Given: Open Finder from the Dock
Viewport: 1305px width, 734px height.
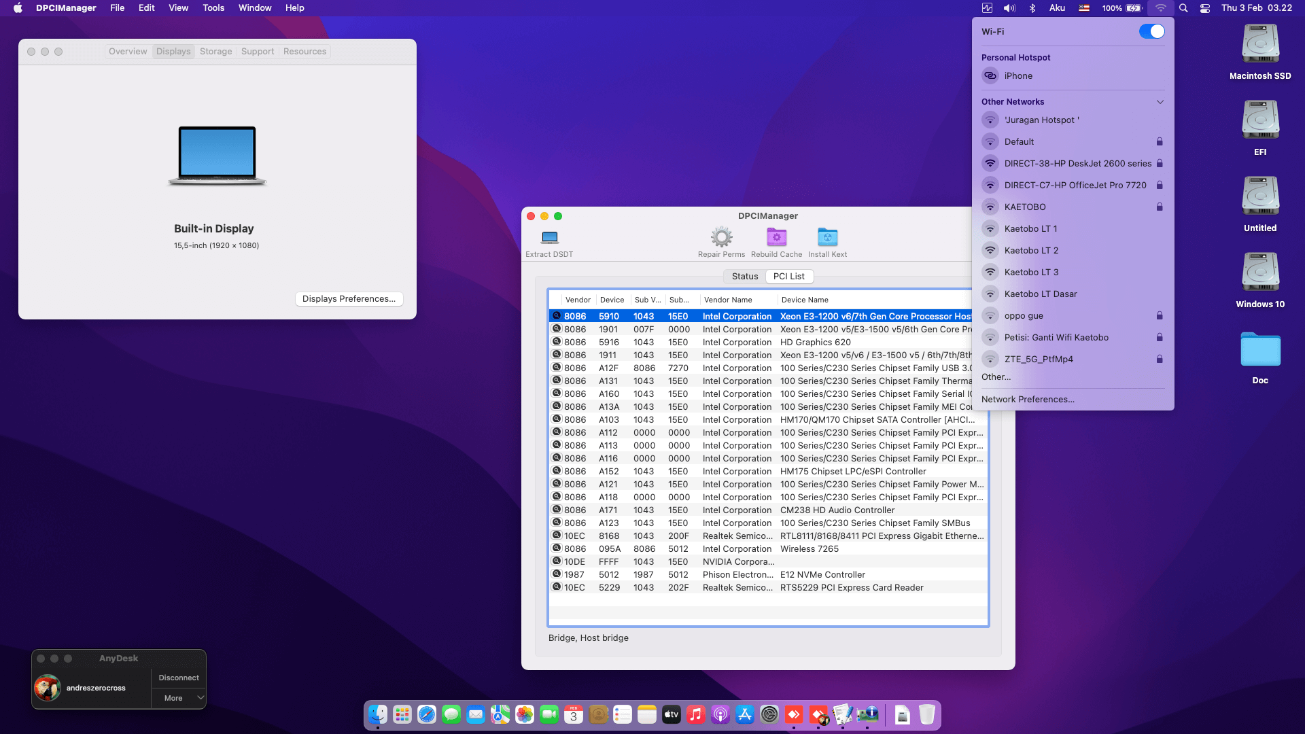Looking at the screenshot, I should (378, 714).
